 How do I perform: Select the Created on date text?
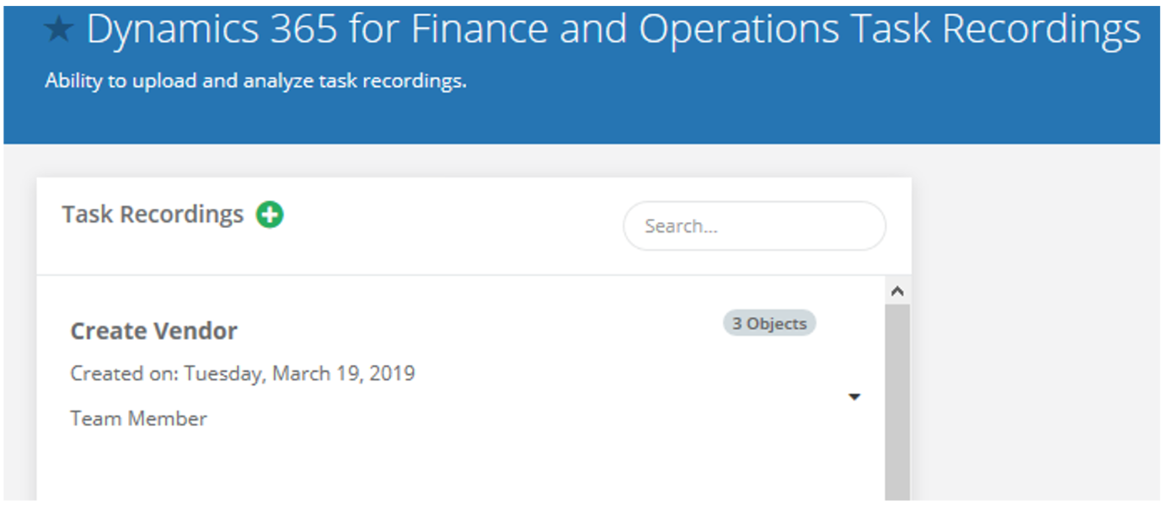coord(243,373)
